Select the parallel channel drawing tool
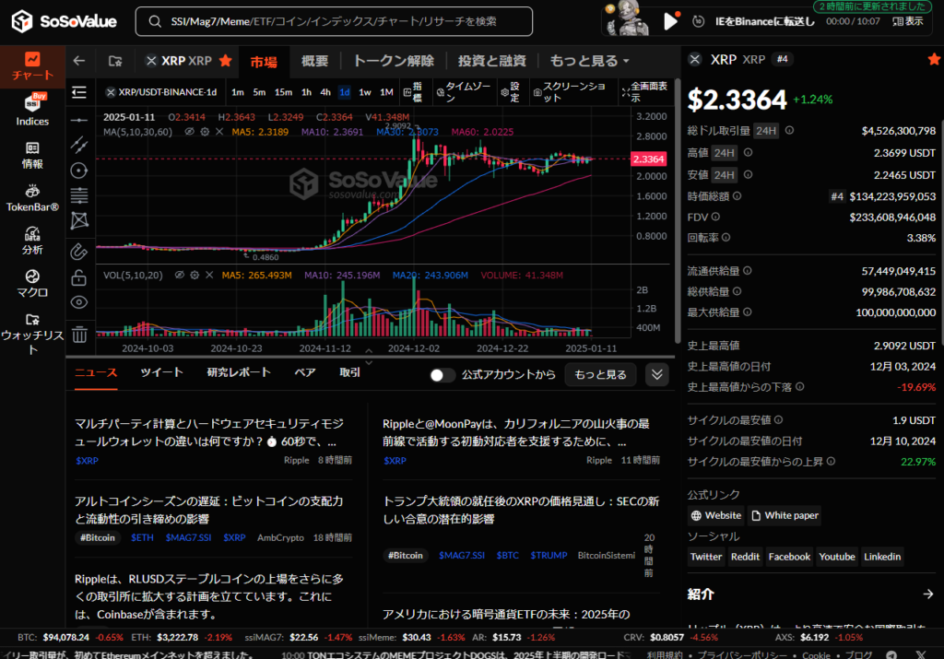 (79, 145)
